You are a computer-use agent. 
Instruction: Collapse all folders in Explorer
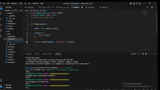tap(21, 10)
